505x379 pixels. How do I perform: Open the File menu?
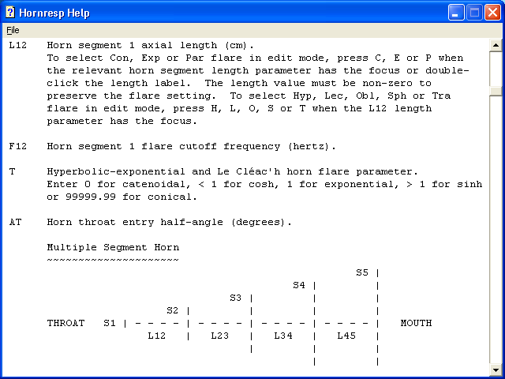click(13, 30)
